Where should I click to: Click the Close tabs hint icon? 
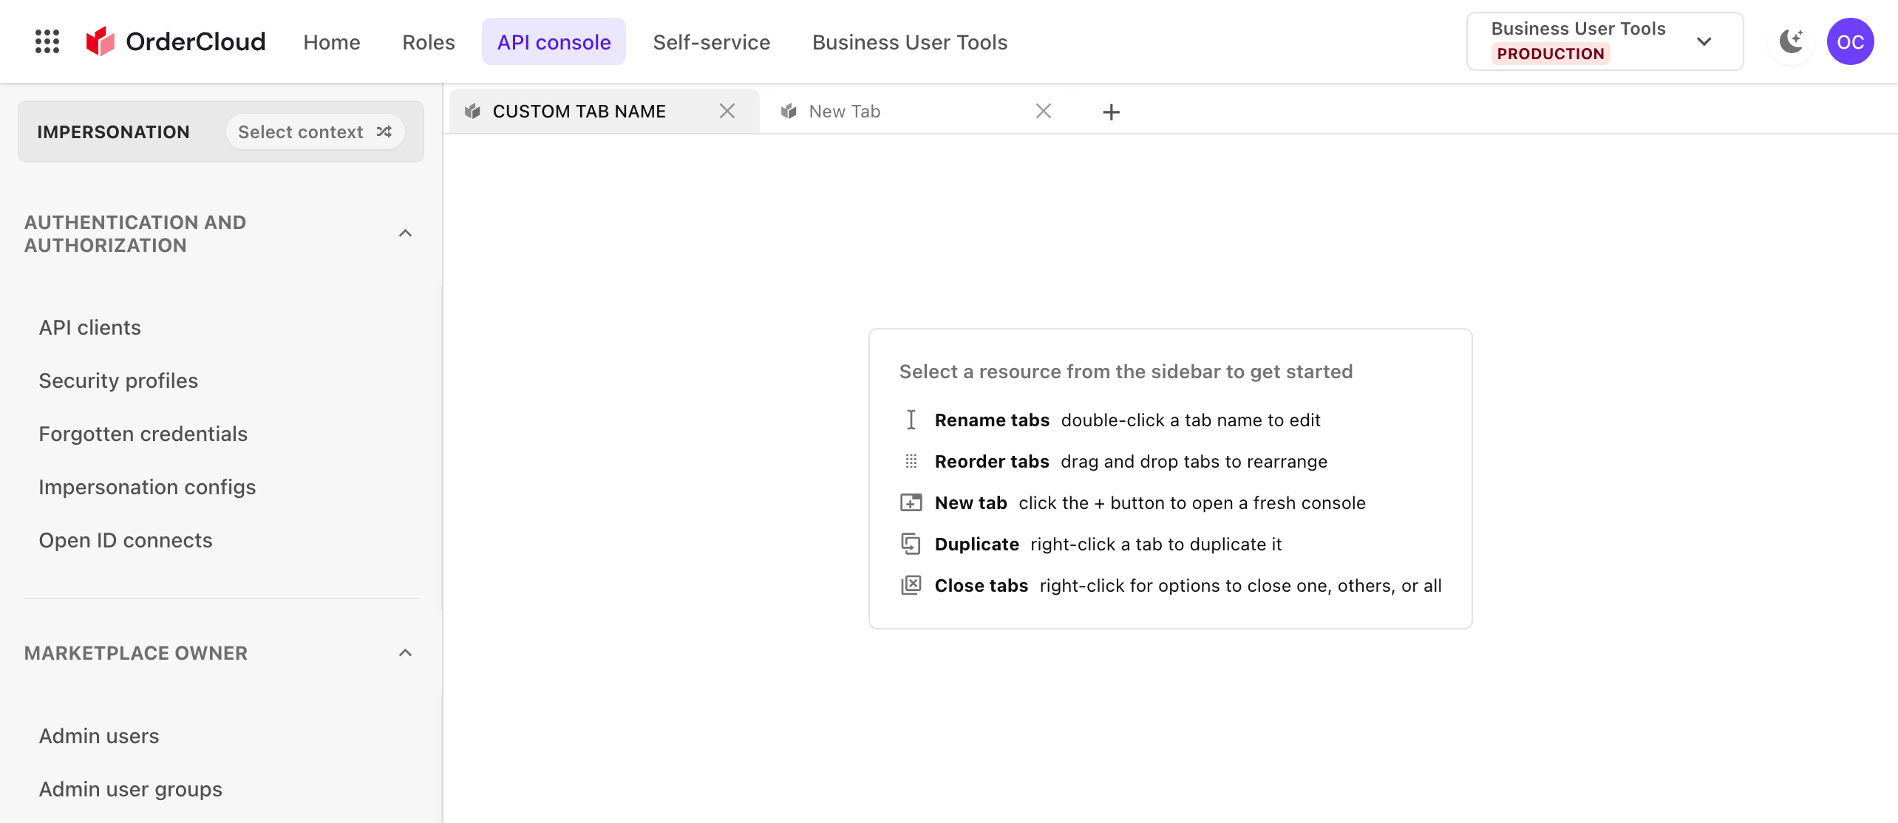coord(911,585)
